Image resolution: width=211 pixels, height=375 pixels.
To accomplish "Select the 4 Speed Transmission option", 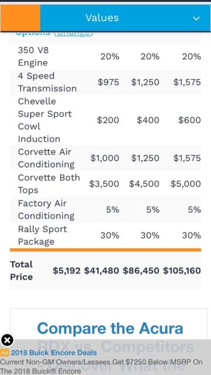I will tap(105, 82).
